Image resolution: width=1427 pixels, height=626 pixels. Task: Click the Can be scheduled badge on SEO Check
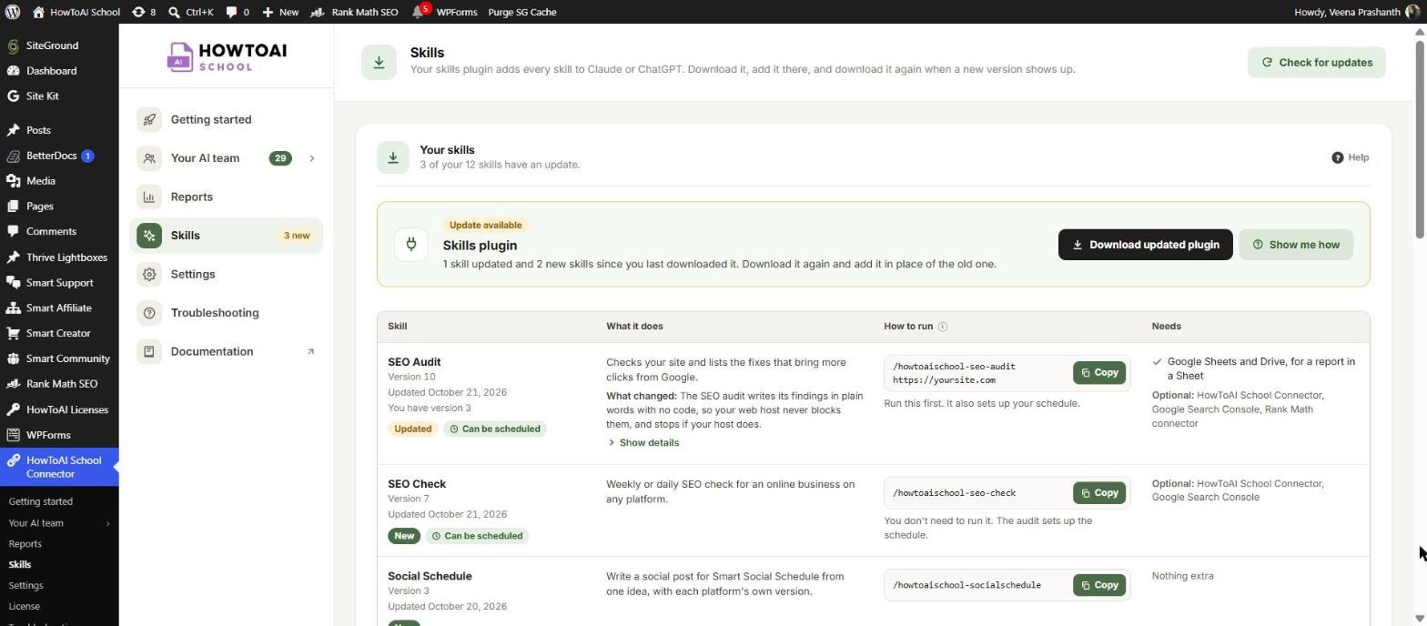[477, 536]
